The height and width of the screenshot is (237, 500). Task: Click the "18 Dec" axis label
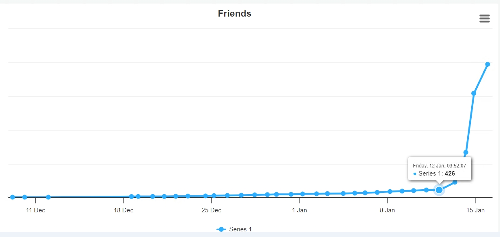[x=123, y=210]
